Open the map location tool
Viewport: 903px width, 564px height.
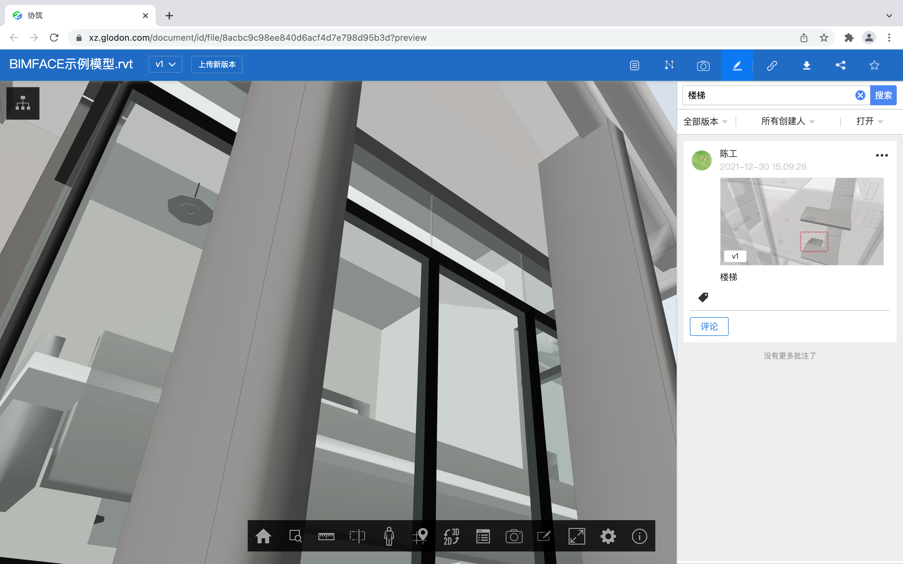(420, 536)
